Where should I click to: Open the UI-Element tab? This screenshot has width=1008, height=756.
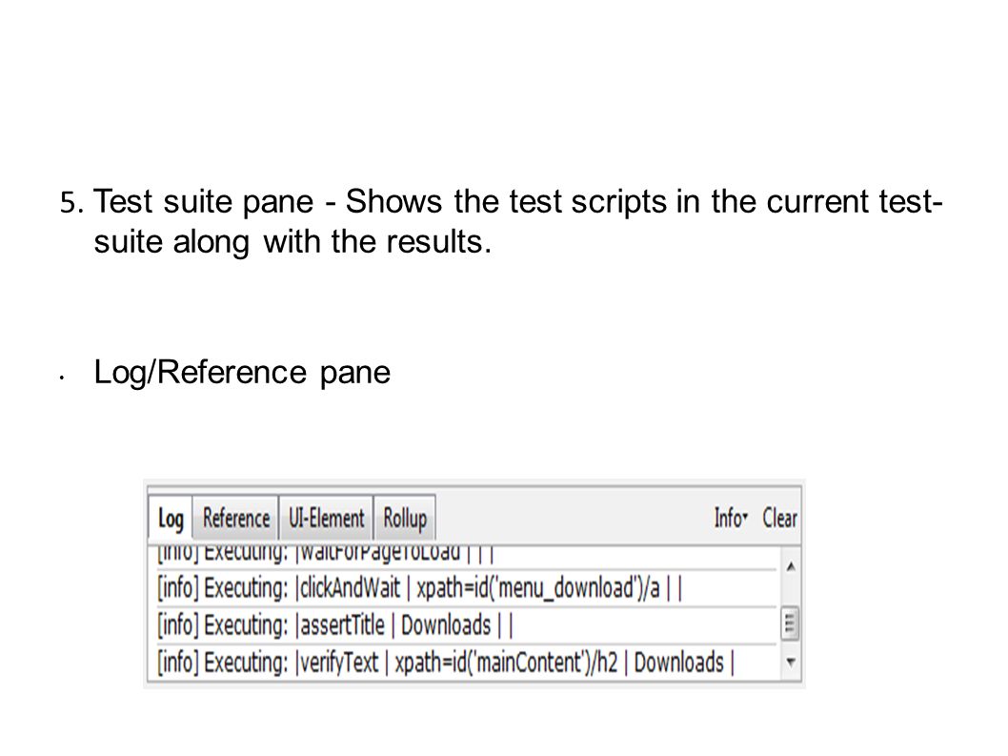pos(326,518)
